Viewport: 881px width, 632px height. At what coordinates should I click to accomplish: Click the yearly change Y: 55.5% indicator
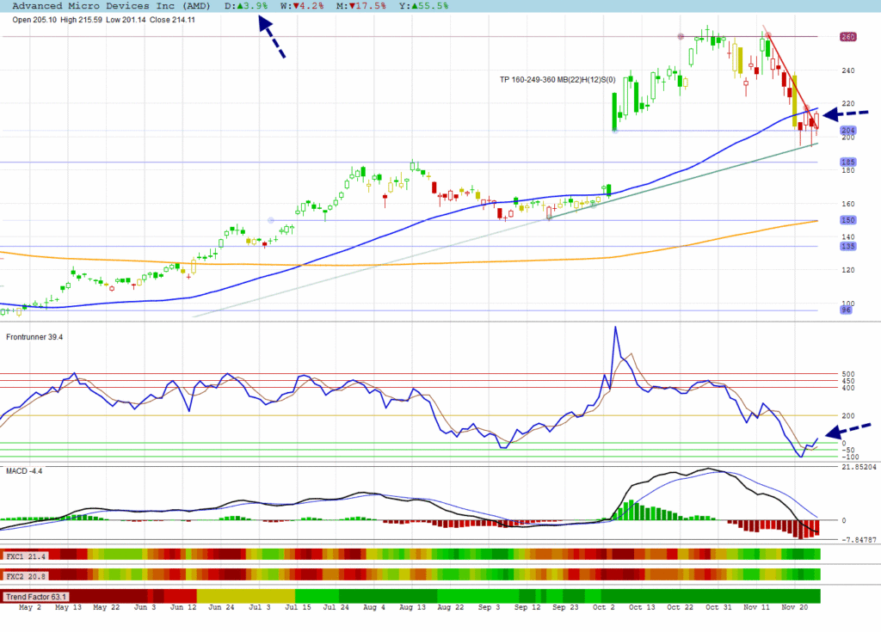click(x=424, y=5)
